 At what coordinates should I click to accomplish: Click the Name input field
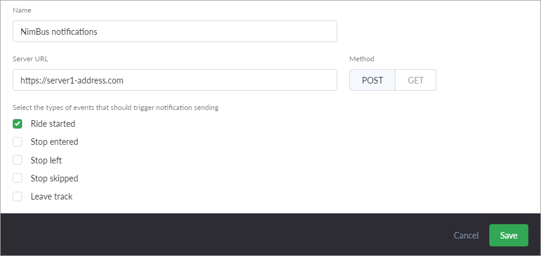(x=174, y=32)
